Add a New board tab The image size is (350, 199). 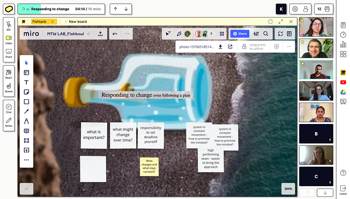pos(76,22)
